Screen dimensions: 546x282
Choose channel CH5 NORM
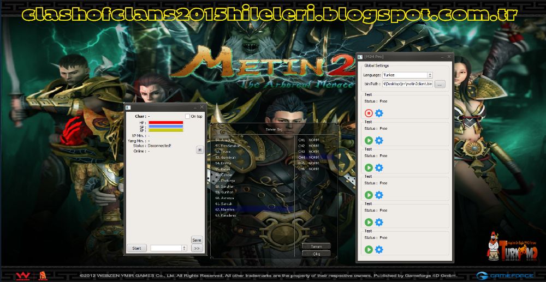coord(308,163)
